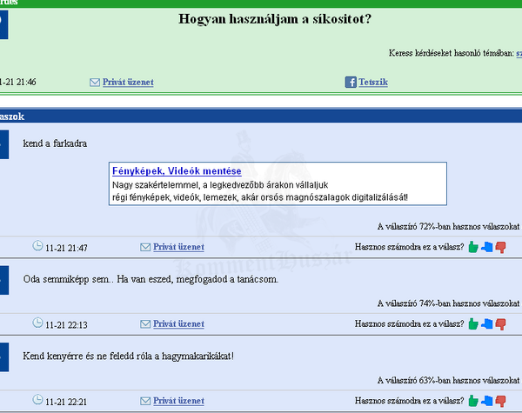Open Privát üzenet link in the 21:47 answer
The width and height of the screenshot is (522, 413).
point(178,247)
